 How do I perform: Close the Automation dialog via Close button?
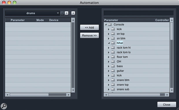pyautogui.click(x=167, y=105)
